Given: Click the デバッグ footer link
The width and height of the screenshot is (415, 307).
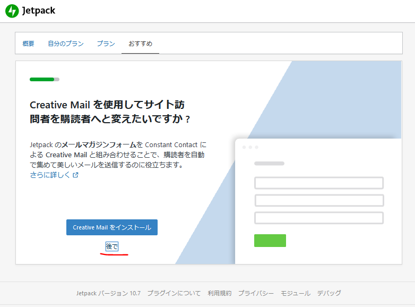Looking at the screenshot, I should [x=329, y=293].
